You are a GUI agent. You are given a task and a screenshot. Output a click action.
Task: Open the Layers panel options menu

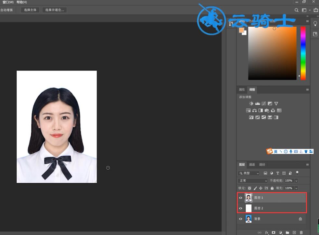pyautogui.click(x=307, y=164)
